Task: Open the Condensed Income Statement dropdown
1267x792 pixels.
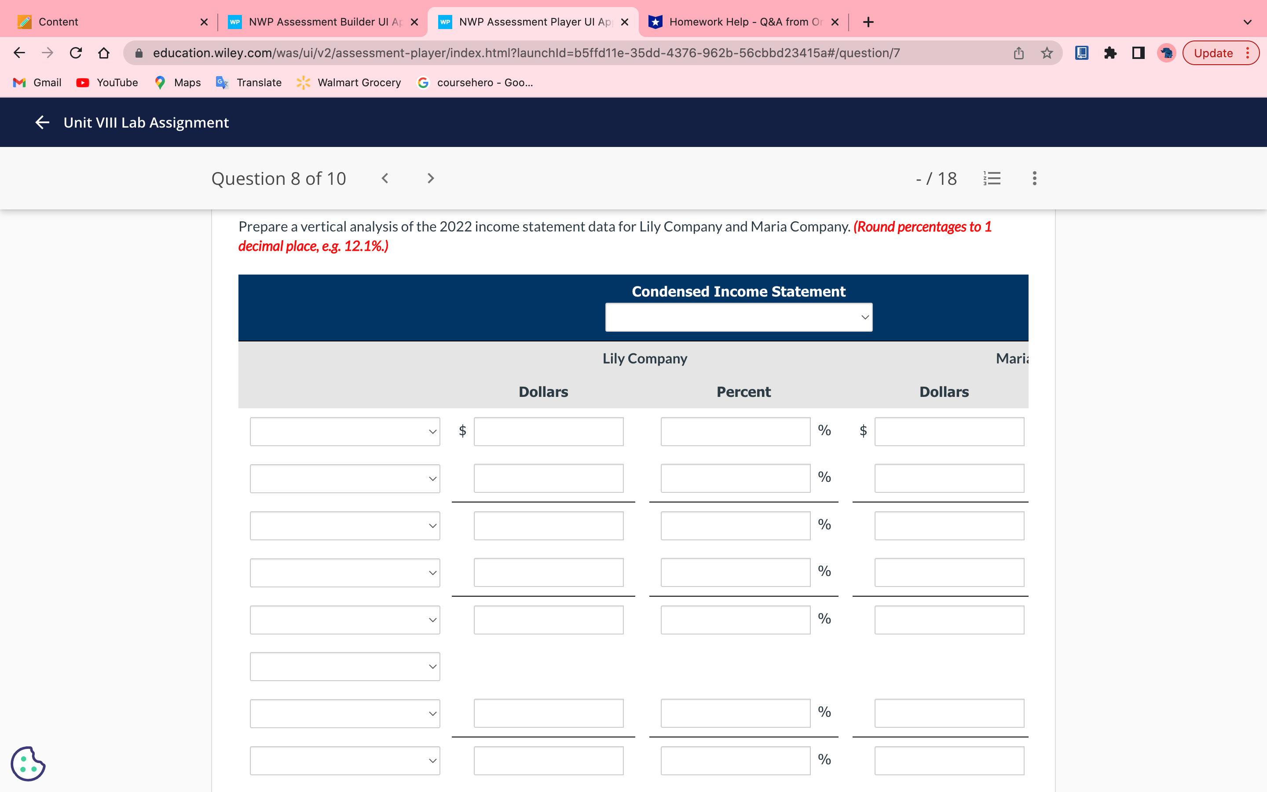Action: [738, 317]
